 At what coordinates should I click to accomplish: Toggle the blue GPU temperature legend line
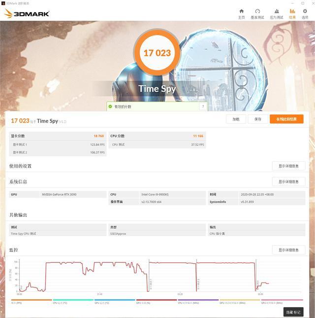point(115,300)
